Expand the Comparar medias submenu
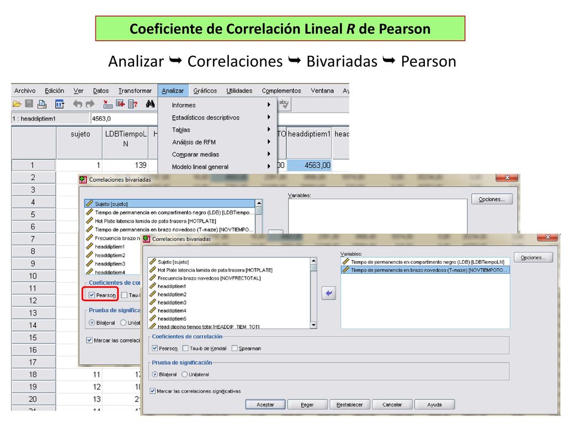 [x=269, y=154]
